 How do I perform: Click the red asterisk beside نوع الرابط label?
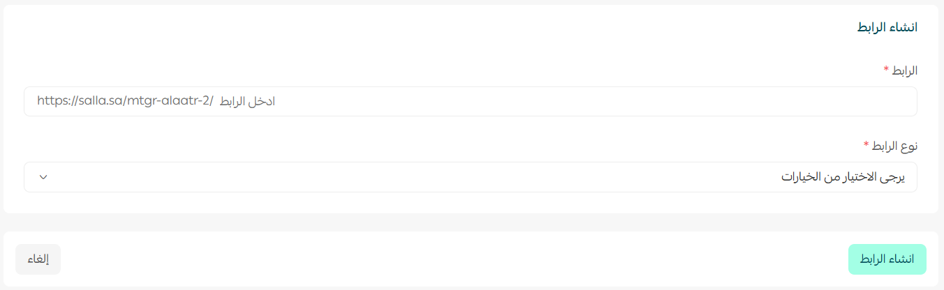tap(866, 145)
